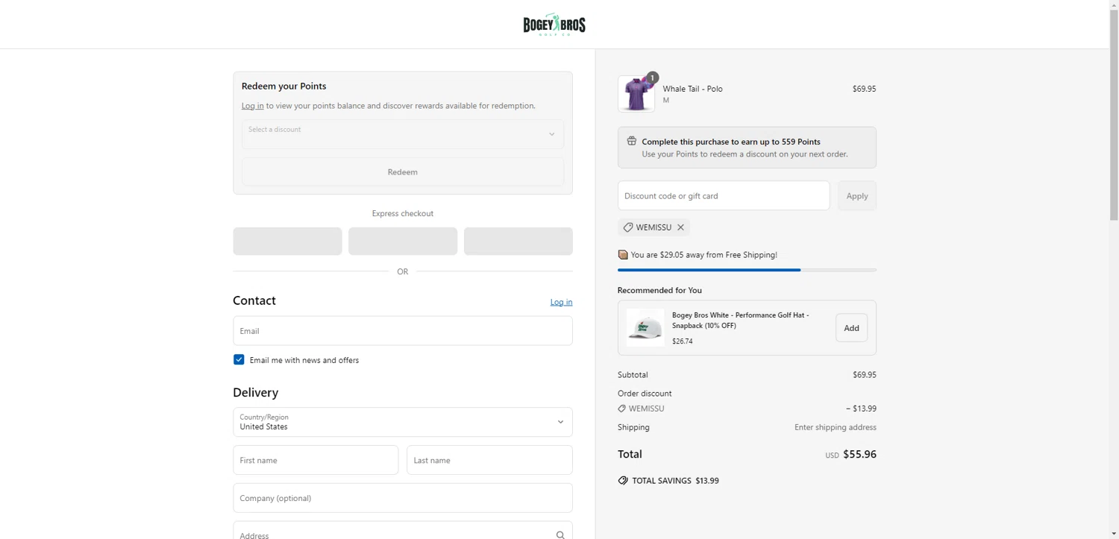Click Log in link in Redeem your Points
Viewport: 1119px width, 539px height.
tap(252, 106)
